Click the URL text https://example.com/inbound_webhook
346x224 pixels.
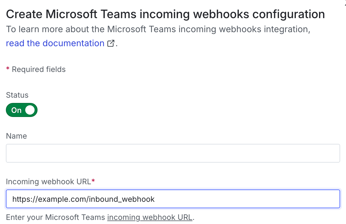click(x=83, y=199)
